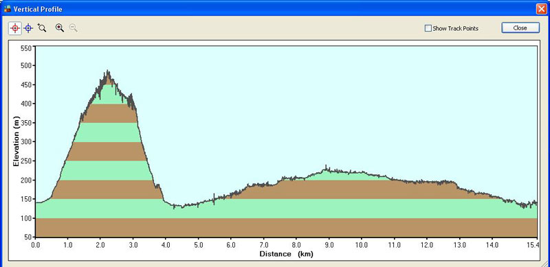Viewport: 550px width, 267px height.
Task: Click the 13.0 distance axis value
Action: (459, 245)
